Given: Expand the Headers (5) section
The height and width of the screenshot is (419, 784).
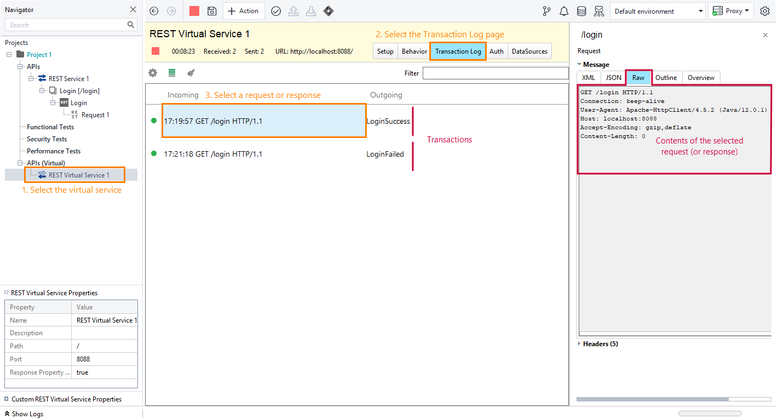Looking at the screenshot, I should [580, 344].
